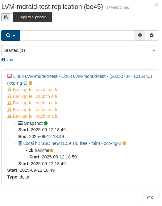
Task: Focus the log filter text input
Action: (77, 36)
